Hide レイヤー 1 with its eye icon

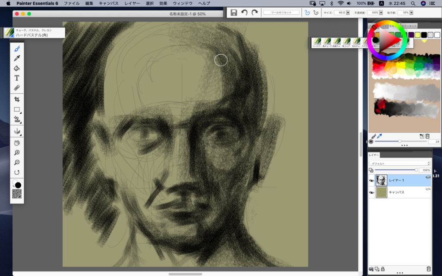coord(372,181)
